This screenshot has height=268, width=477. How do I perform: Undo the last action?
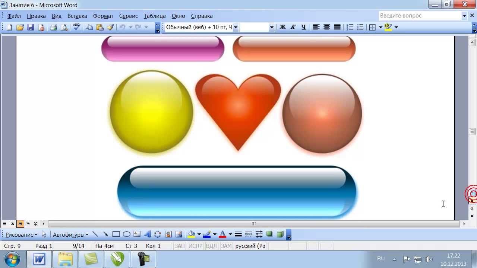coord(122,27)
